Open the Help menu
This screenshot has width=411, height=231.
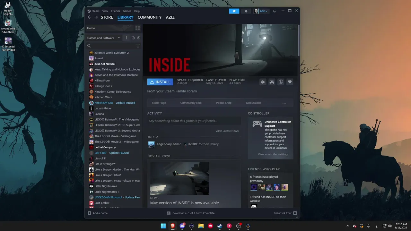pos(137,11)
